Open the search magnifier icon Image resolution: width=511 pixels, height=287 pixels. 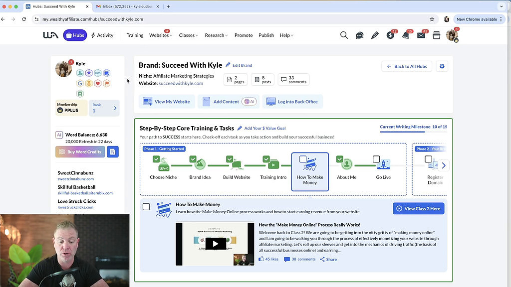coord(344,35)
